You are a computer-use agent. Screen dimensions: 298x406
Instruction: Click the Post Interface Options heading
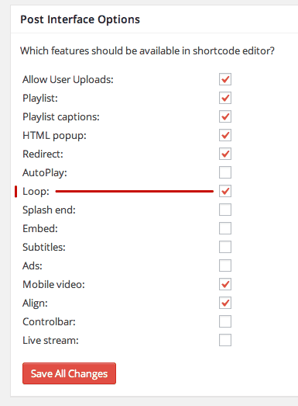(80, 19)
